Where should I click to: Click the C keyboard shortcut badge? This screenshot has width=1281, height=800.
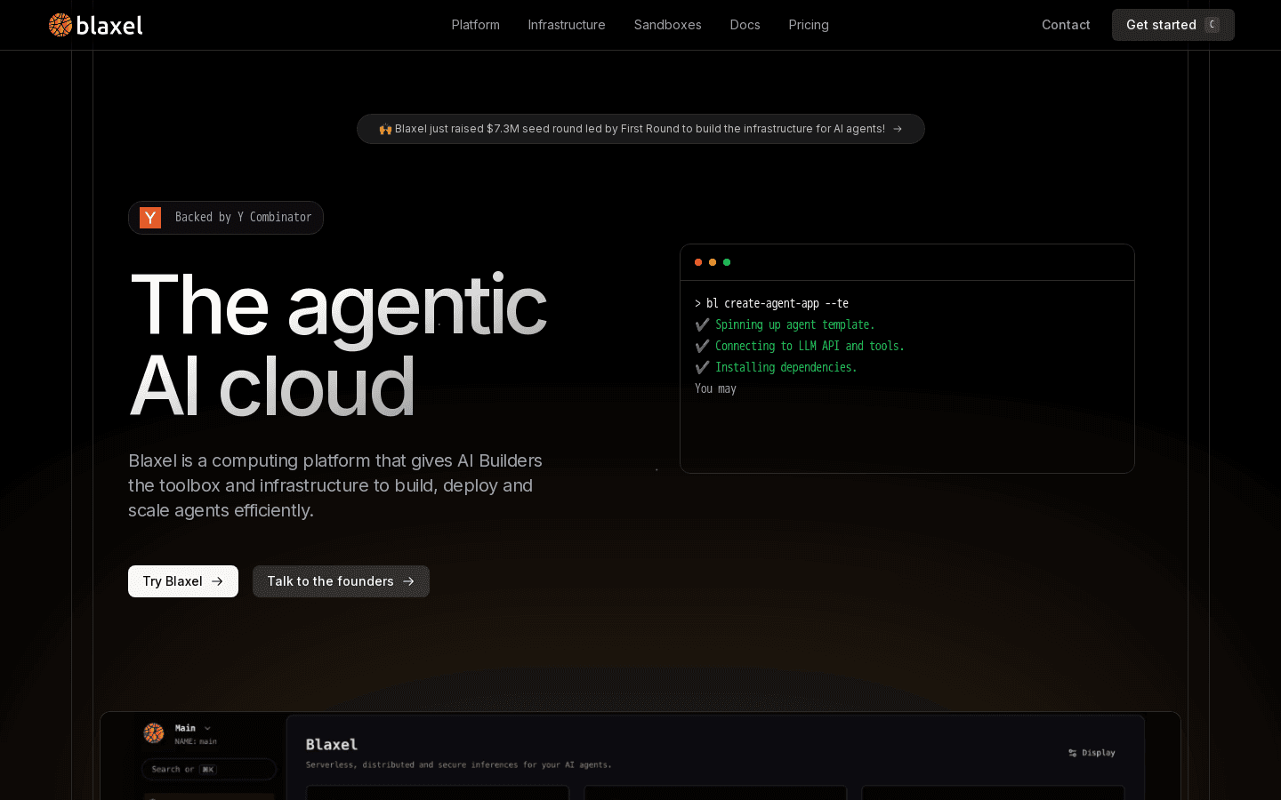(x=1213, y=25)
